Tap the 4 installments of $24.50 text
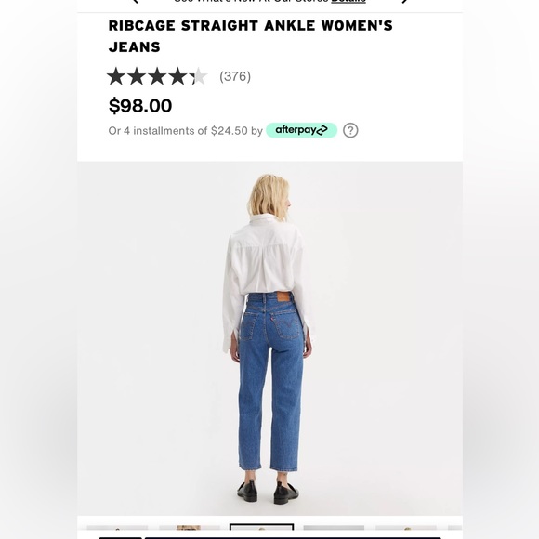Viewport: 539px width, 539px height. click(x=185, y=131)
